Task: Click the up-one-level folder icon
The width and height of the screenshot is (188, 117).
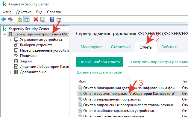Action: click(x=20, y=19)
